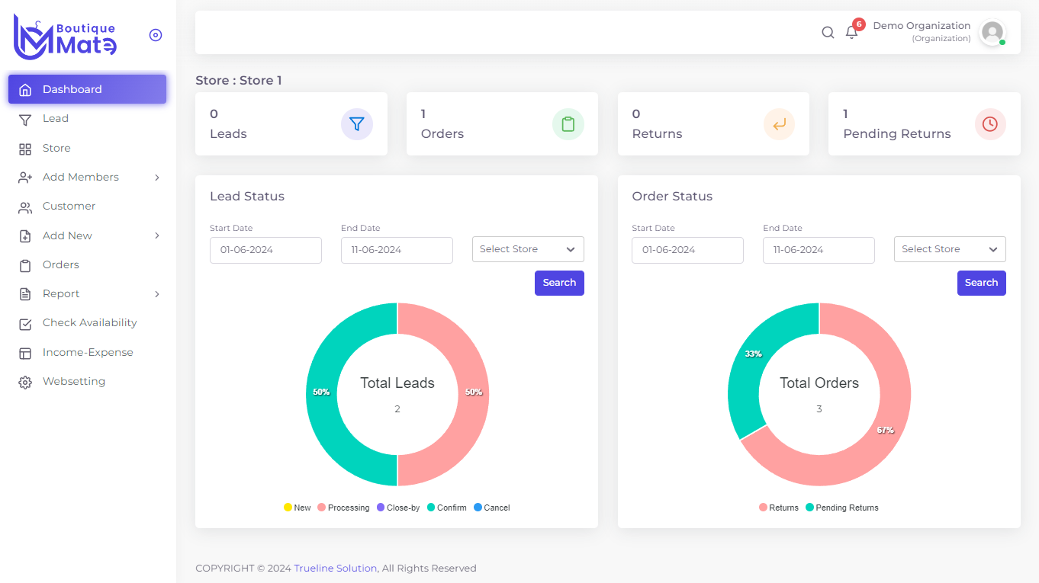The image size is (1039, 583).
Task: Toggle the Pending Returns legend entry
Action: 842,508
